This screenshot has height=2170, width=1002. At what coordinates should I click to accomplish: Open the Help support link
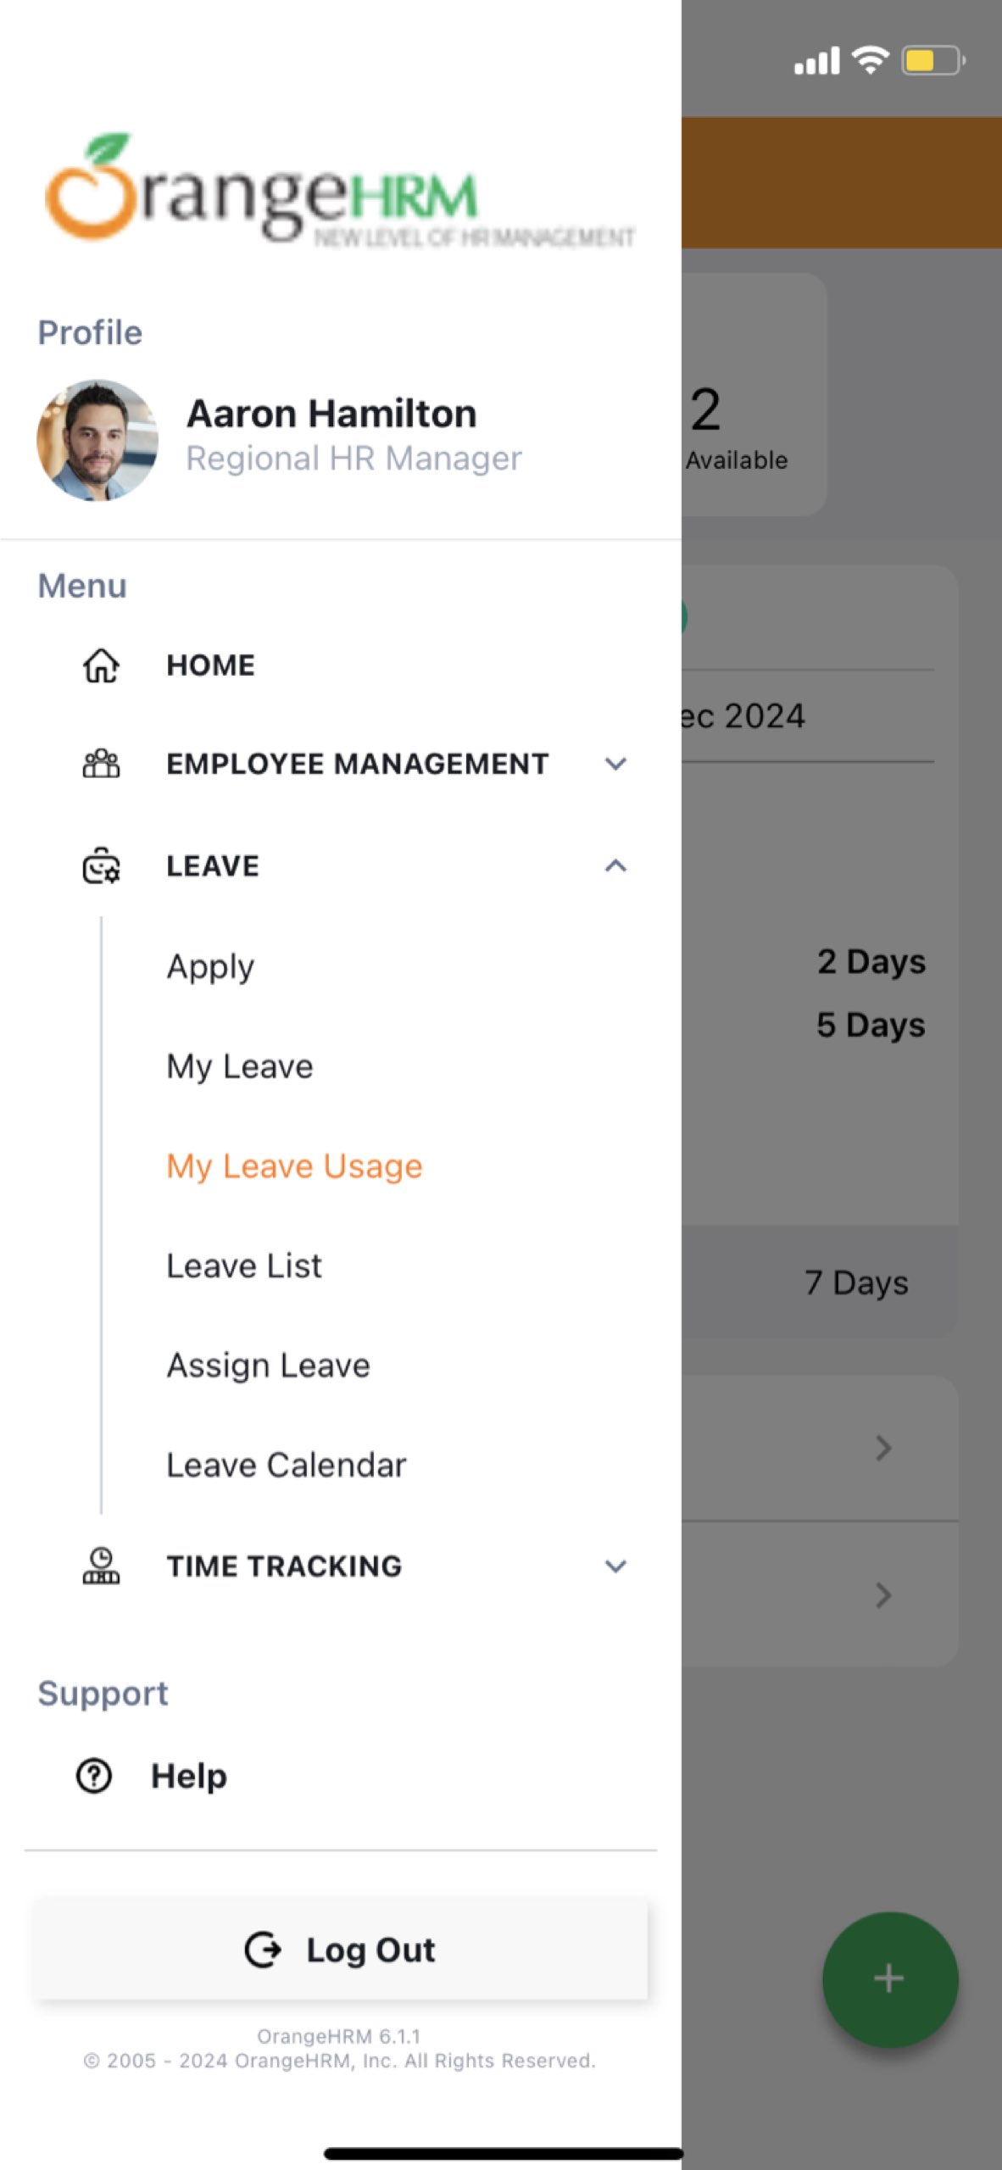tap(188, 1776)
